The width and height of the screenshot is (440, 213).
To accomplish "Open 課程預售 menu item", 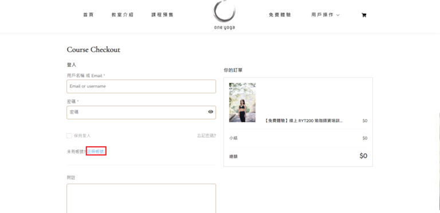I will [x=162, y=15].
